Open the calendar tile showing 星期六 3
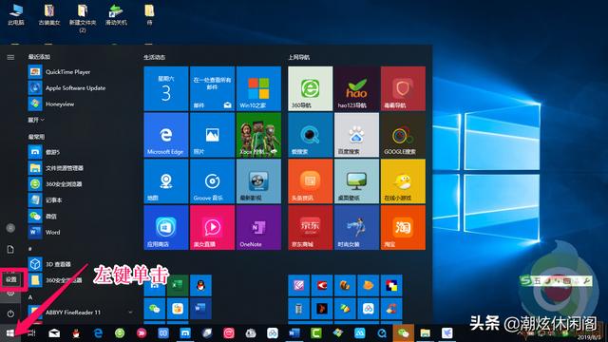 (166, 88)
